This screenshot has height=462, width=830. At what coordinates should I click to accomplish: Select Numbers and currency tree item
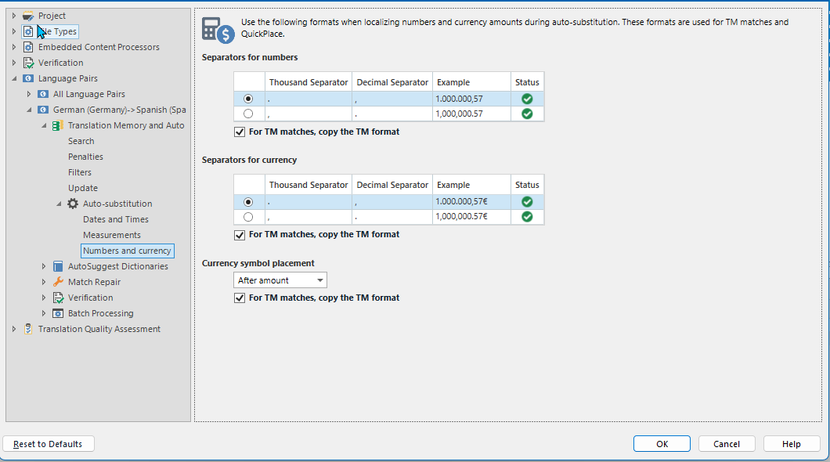coord(127,251)
